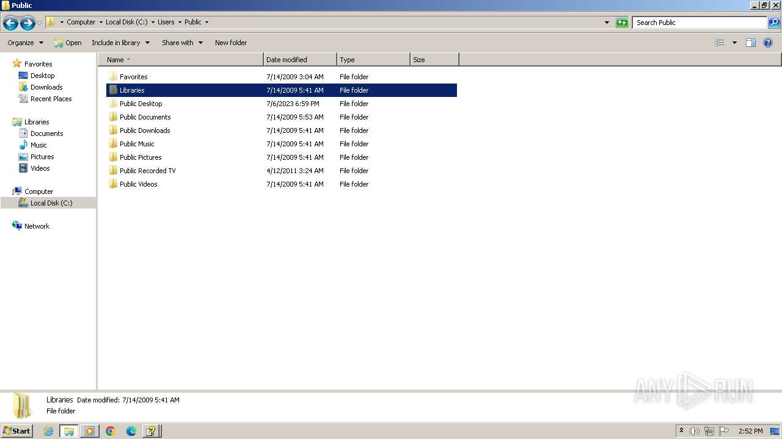
Task: Sort by the Type column header
Action: coord(373,60)
